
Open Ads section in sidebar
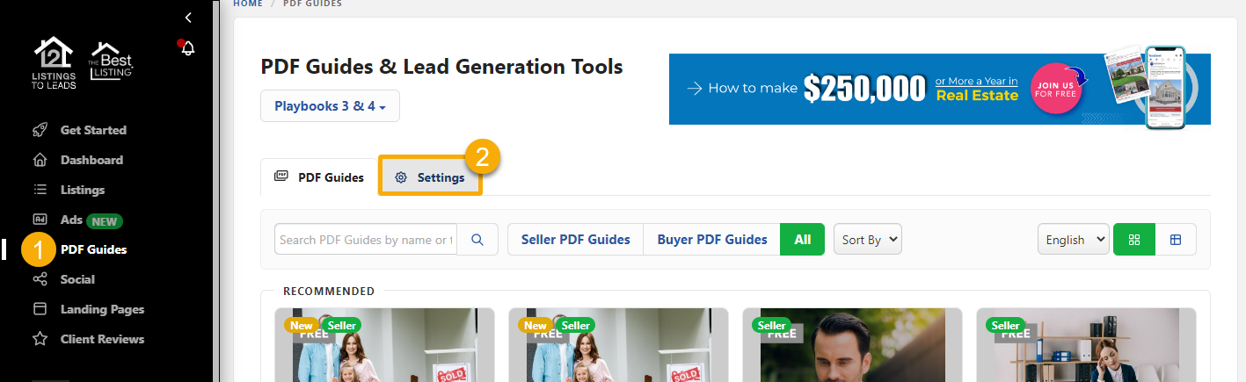pyautogui.click(x=71, y=220)
